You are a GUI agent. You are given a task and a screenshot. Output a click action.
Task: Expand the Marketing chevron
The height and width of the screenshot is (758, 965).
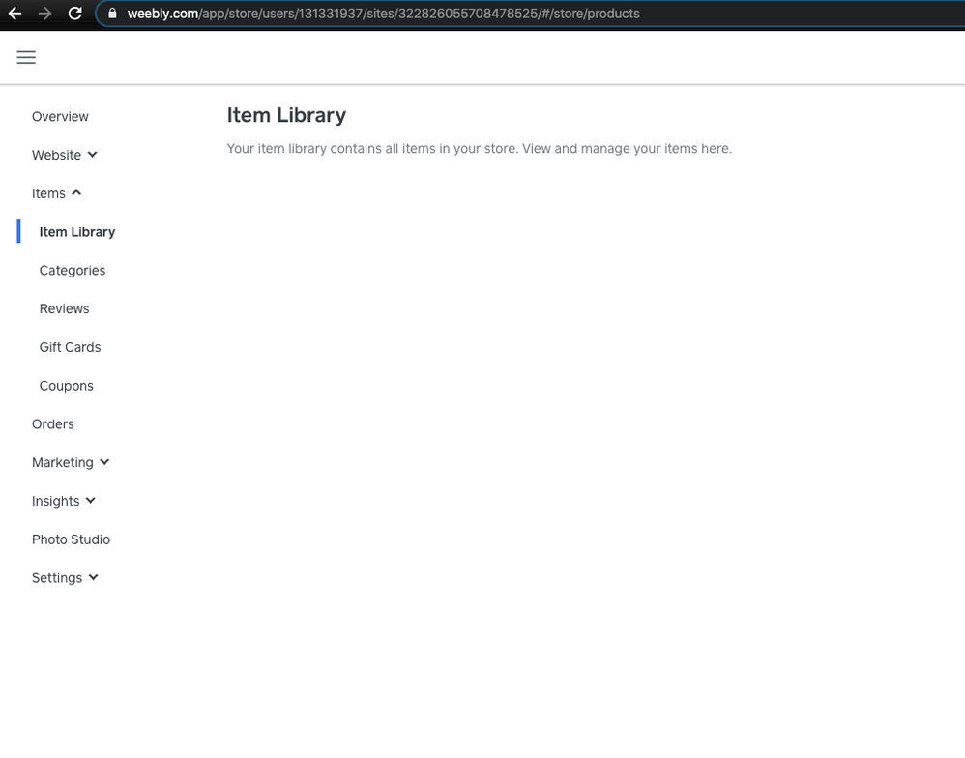104,462
